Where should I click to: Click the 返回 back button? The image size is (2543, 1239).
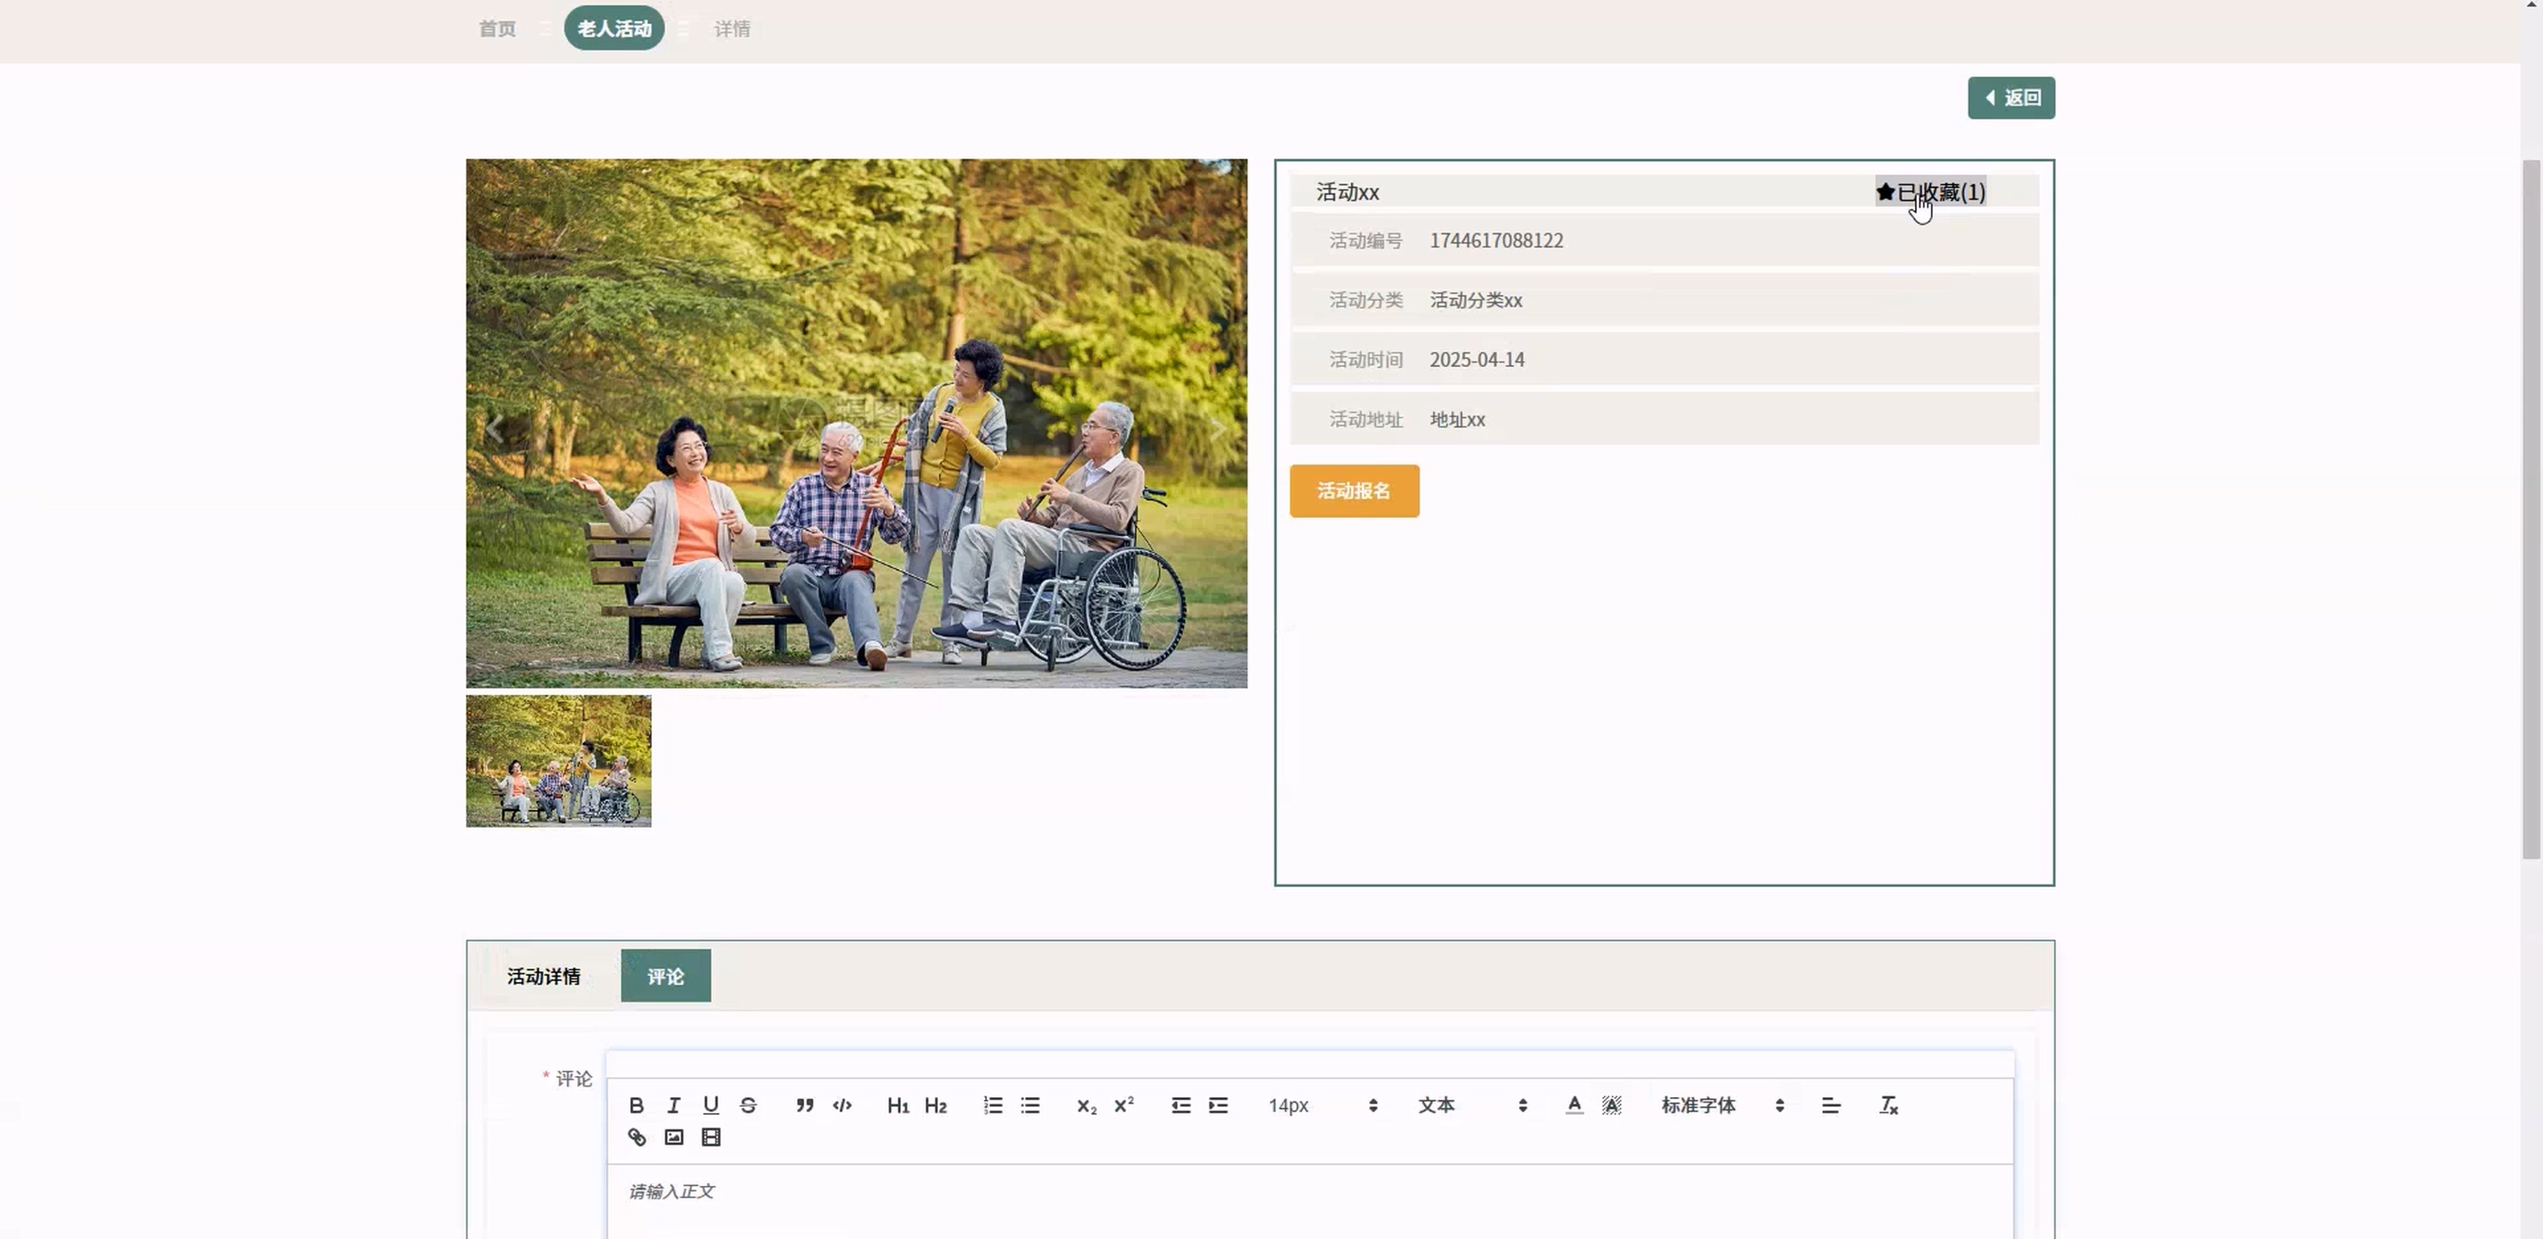(x=2011, y=97)
